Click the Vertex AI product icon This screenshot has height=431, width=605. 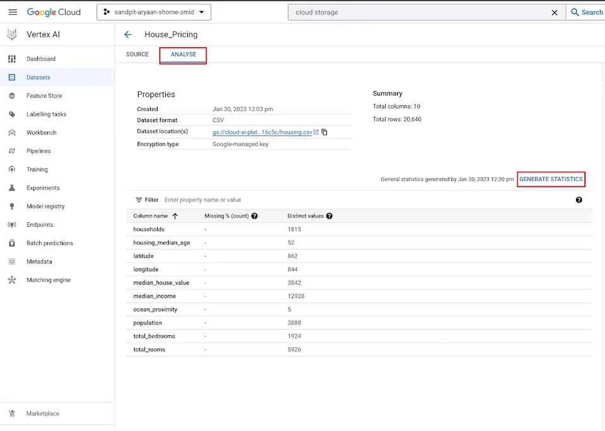[x=12, y=34]
